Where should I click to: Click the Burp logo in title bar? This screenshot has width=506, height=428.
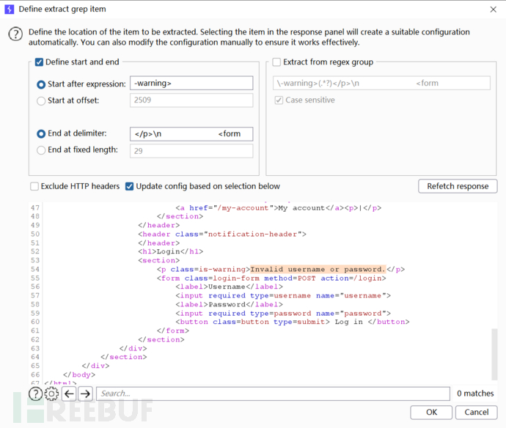(x=10, y=9)
